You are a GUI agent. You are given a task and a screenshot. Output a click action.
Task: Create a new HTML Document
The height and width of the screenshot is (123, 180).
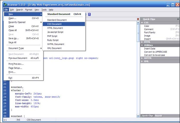click(x=64, y=28)
